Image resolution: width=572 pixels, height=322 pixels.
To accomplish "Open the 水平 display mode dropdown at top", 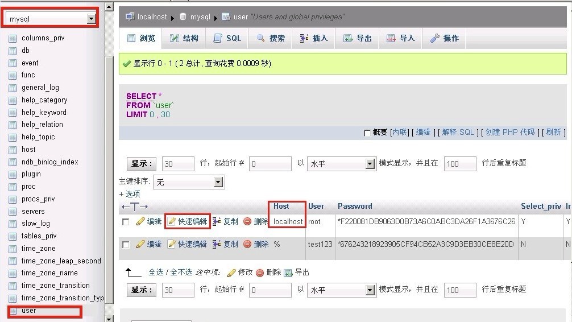I will pyautogui.click(x=370, y=164).
